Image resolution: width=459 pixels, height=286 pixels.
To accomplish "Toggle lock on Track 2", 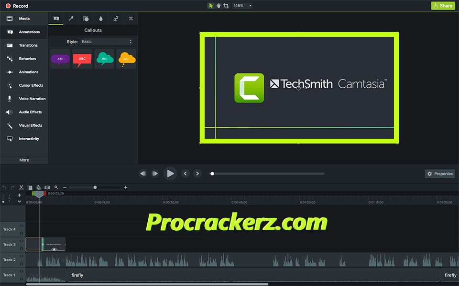I will click(x=22, y=263).
